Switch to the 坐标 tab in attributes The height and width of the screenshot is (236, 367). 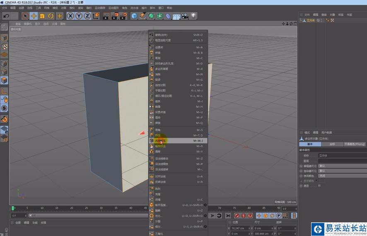coord(332,144)
